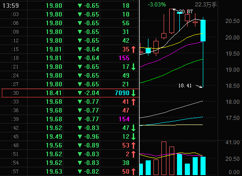Click the tallest red volume bar

164,158
